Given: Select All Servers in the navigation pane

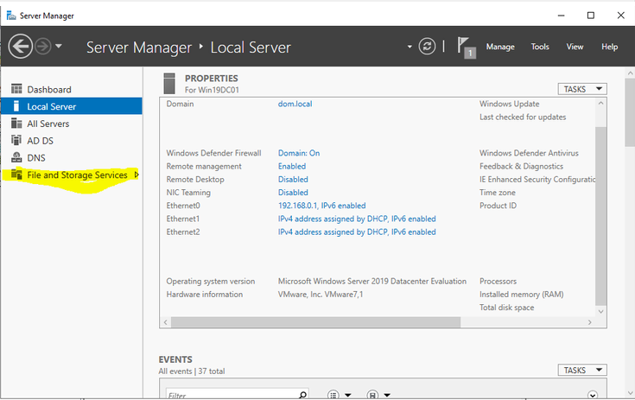Looking at the screenshot, I should pyautogui.click(x=48, y=124).
